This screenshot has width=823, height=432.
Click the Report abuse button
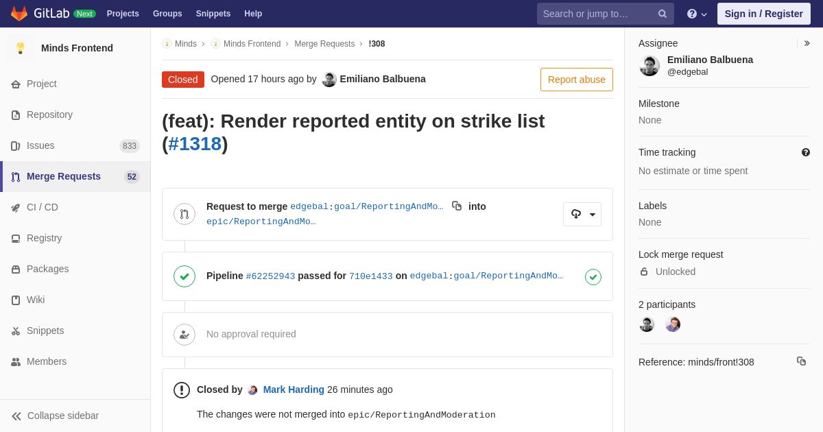[x=577, y=80]
